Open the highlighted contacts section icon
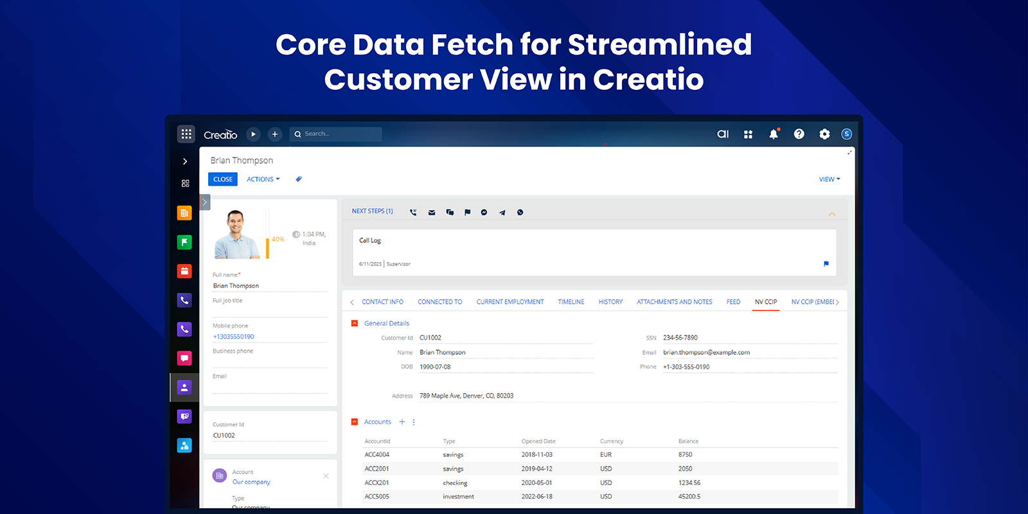The width and height of the screenshot is (1028, 514). tap(184, 387)
